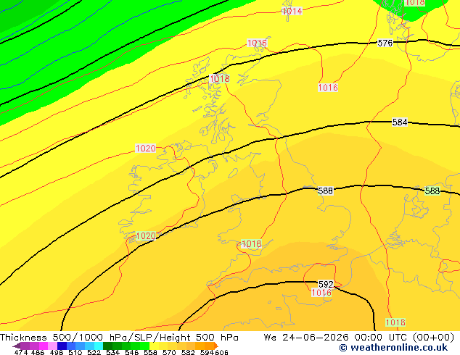Screen dimensions: 460x355
Task: Click the 1016 label below the 576 contour
Action: pos(328,87)
